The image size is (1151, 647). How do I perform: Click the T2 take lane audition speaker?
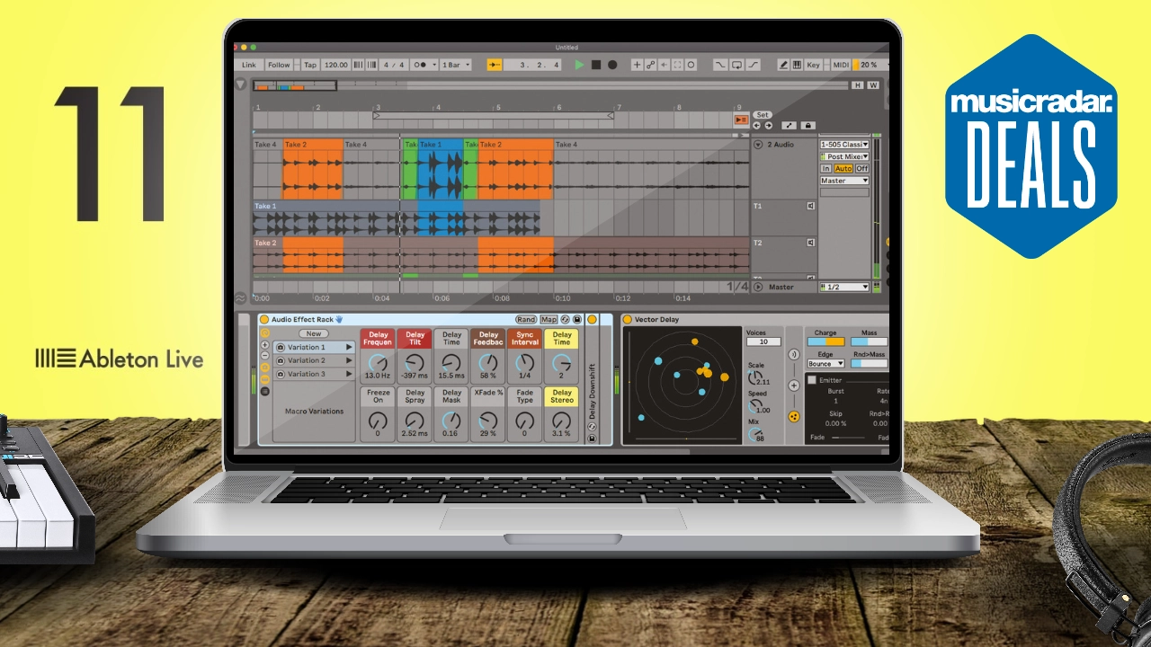pyautogui.click(x=810, y=243)
